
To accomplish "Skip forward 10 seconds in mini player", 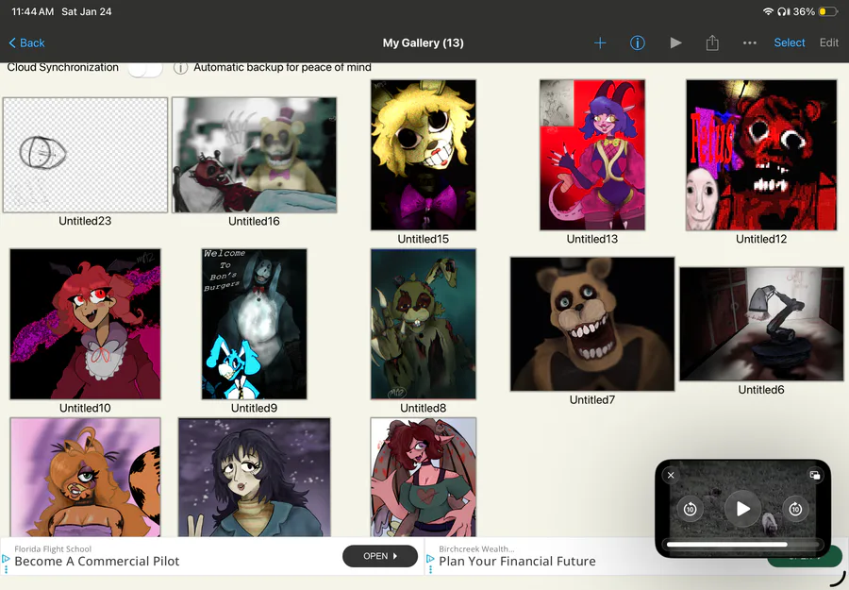I will (795, 509).
